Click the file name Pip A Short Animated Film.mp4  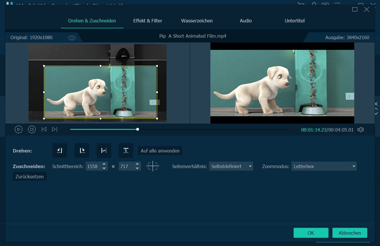point(193,36)
